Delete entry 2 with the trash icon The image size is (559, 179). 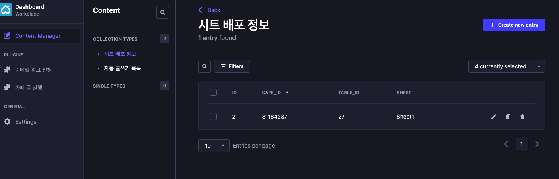pyautogui.click(x=522, y=117)
